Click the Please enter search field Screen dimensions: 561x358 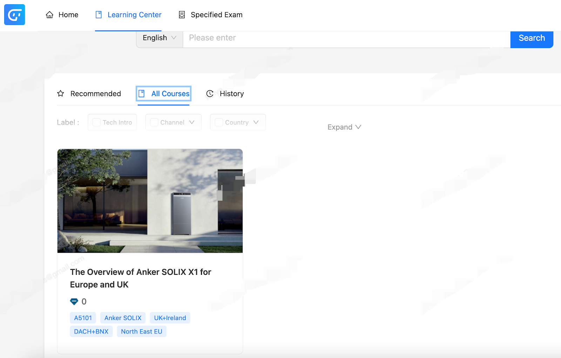(x=346, y=38)
